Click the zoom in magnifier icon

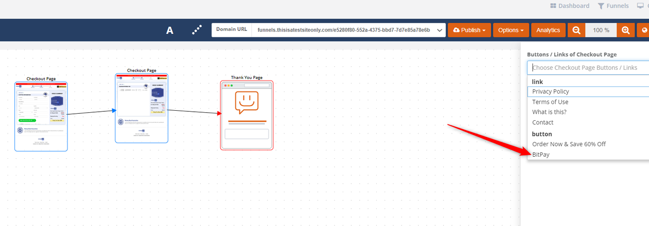click(x=626, y=30)
